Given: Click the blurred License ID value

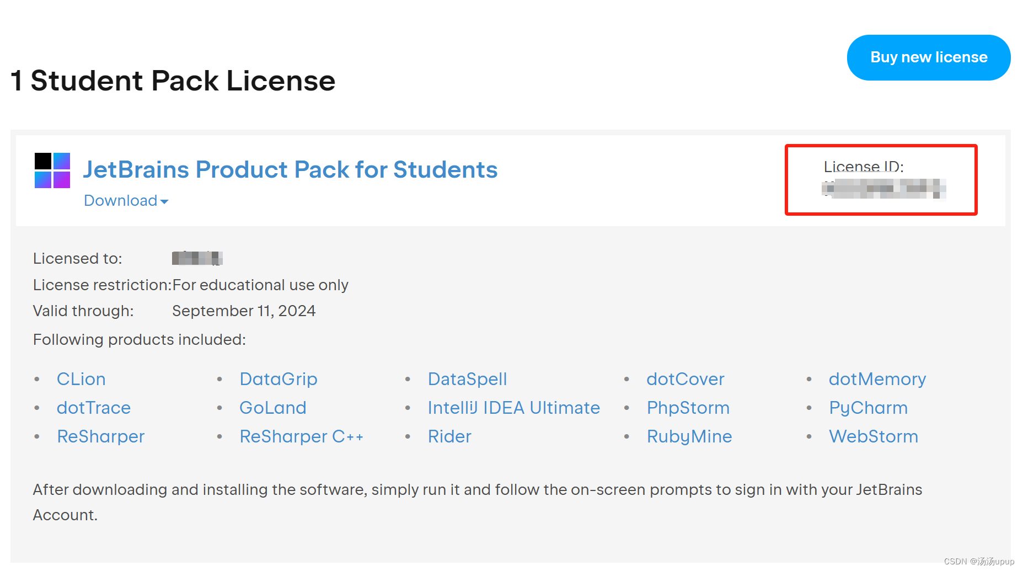Looking at the screenshot, I should click(x=883, y=189).
